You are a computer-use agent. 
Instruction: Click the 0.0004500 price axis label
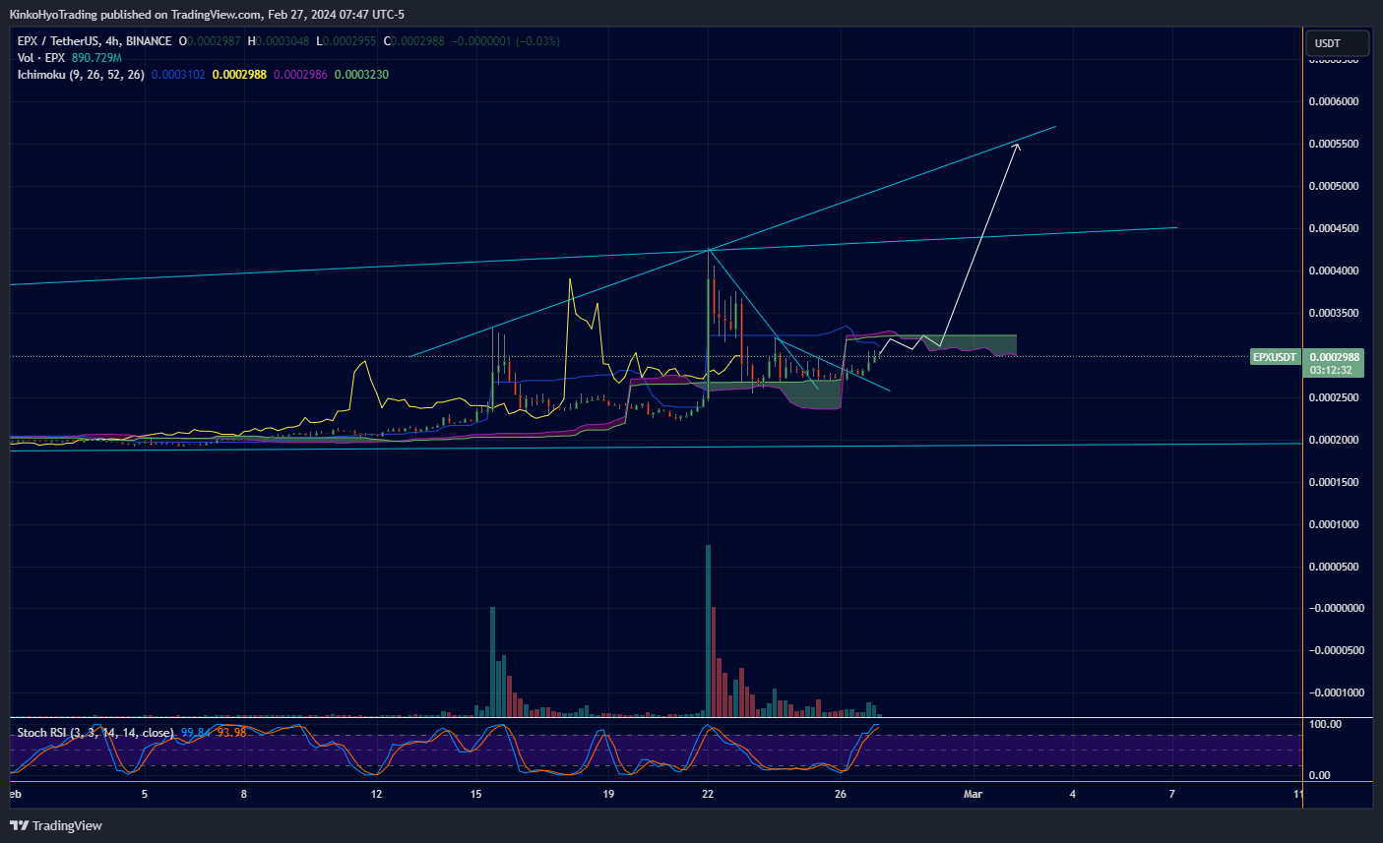(1334, 228)
